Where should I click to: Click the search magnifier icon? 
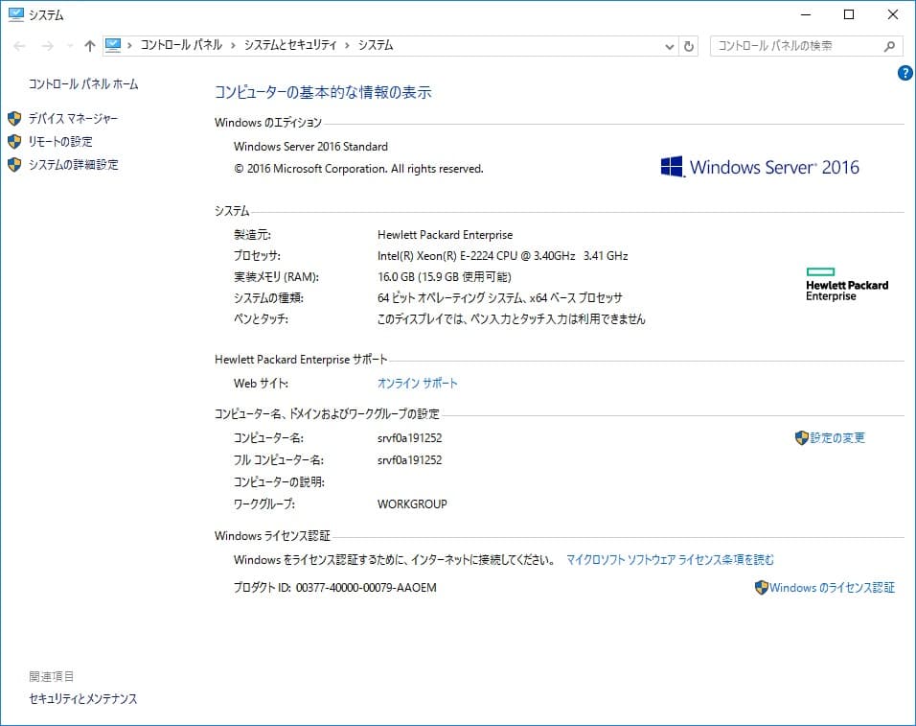[890, 45]
